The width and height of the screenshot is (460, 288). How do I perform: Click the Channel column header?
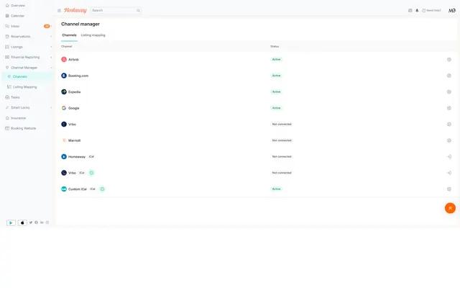pyautogui.click(x=67, y=46)
